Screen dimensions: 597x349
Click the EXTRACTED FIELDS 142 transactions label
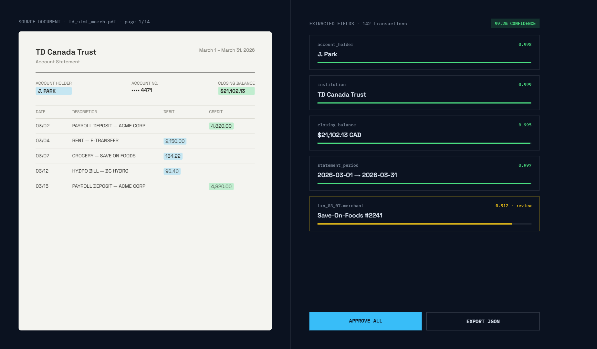click(x=358, y=24)
